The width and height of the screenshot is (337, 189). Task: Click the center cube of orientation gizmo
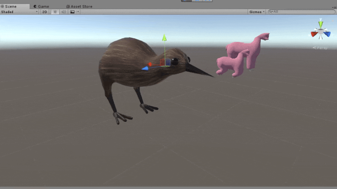[x=321, y=32]
